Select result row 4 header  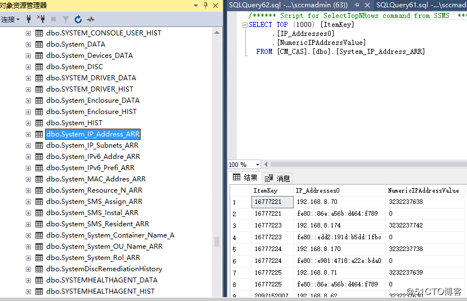click(x=241, y=238)
